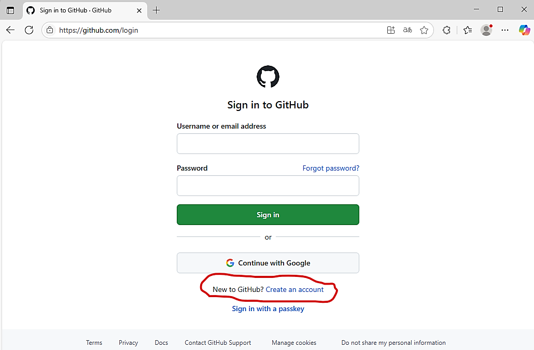Click the GitHub logo above the form
Viewport: 534px width, 350px height.
(x=268, y=76)
